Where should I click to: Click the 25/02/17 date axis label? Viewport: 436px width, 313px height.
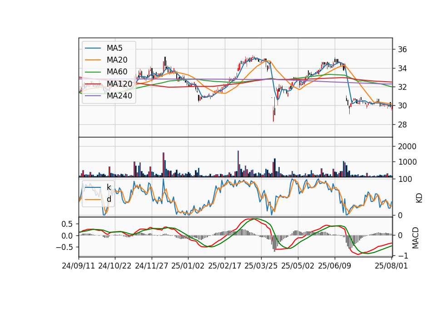[225, 266]
